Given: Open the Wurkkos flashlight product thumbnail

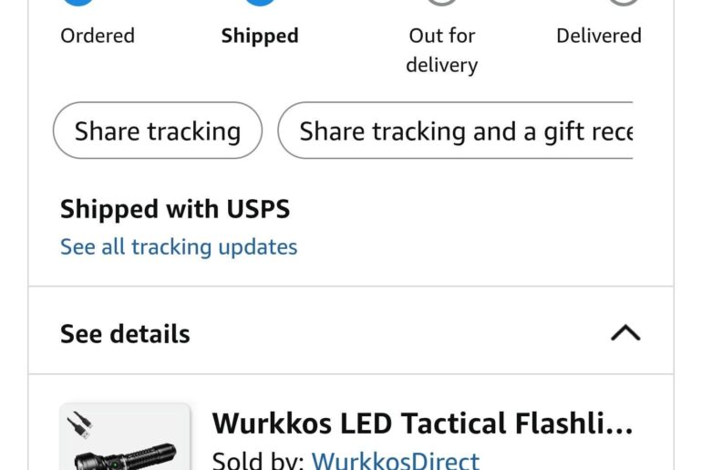Looking at the screenshot, I should [x=125, y=437].
